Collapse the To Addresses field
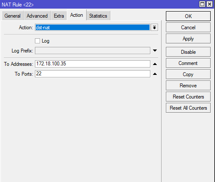 (x=155, y=64)
